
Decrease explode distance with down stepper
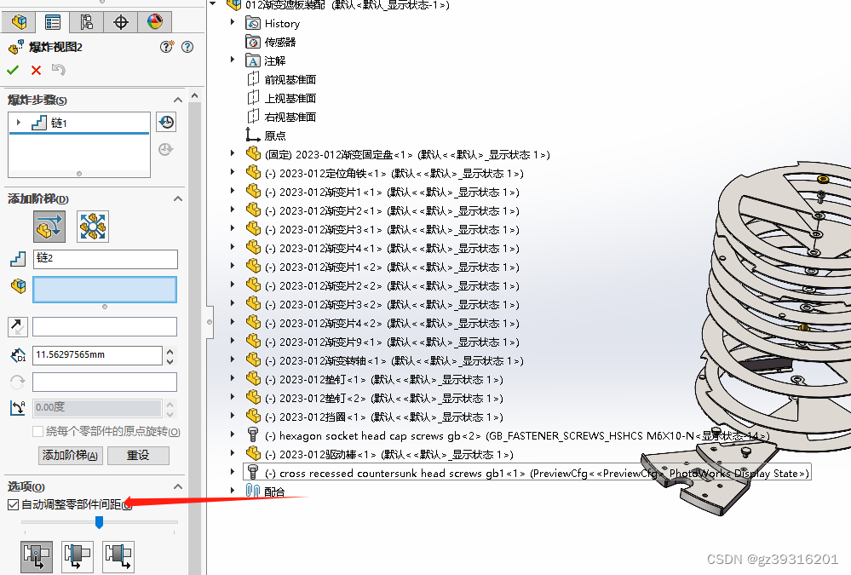170,360
